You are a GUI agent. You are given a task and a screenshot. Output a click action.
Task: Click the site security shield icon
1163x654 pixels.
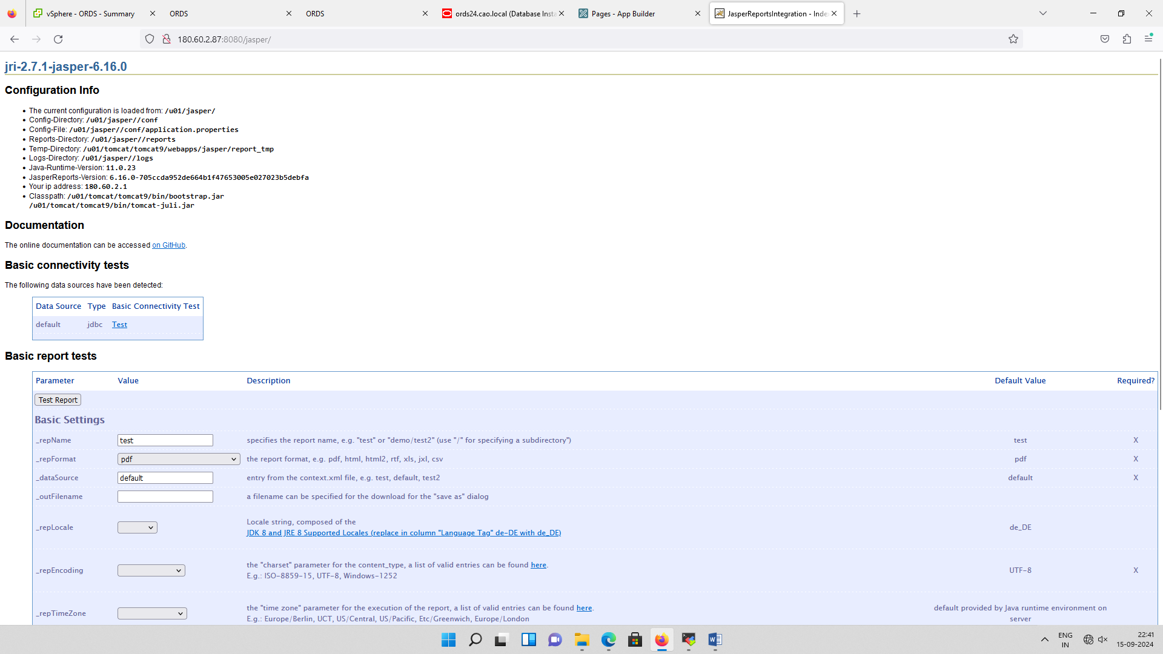click(150, 39)
